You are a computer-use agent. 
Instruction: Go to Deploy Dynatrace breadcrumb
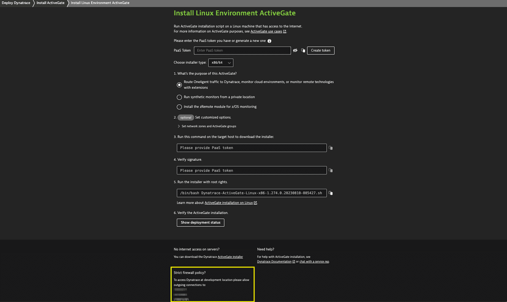[x=16, y=3]
